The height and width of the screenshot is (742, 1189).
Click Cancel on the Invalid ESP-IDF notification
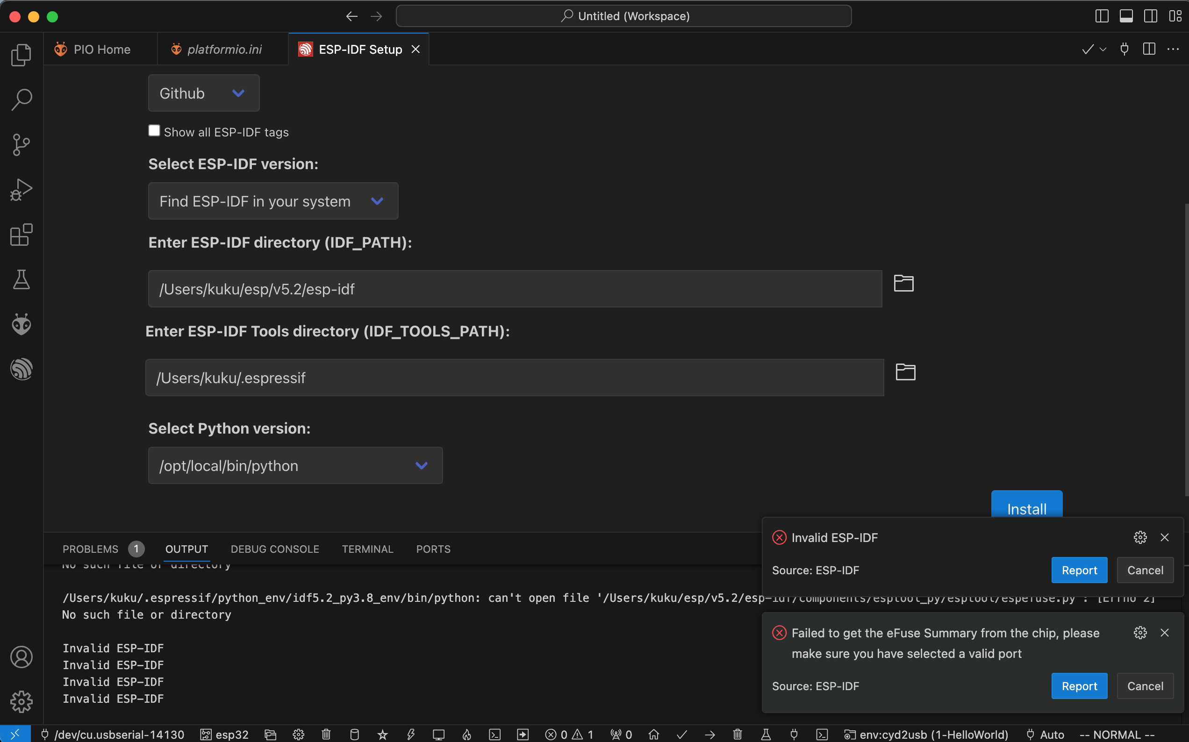click(x=1145, y=570)
